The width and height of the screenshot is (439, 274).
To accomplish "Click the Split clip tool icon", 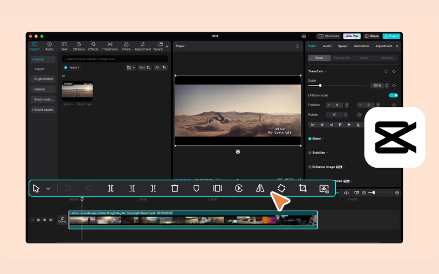I will (x=111, y=189).
